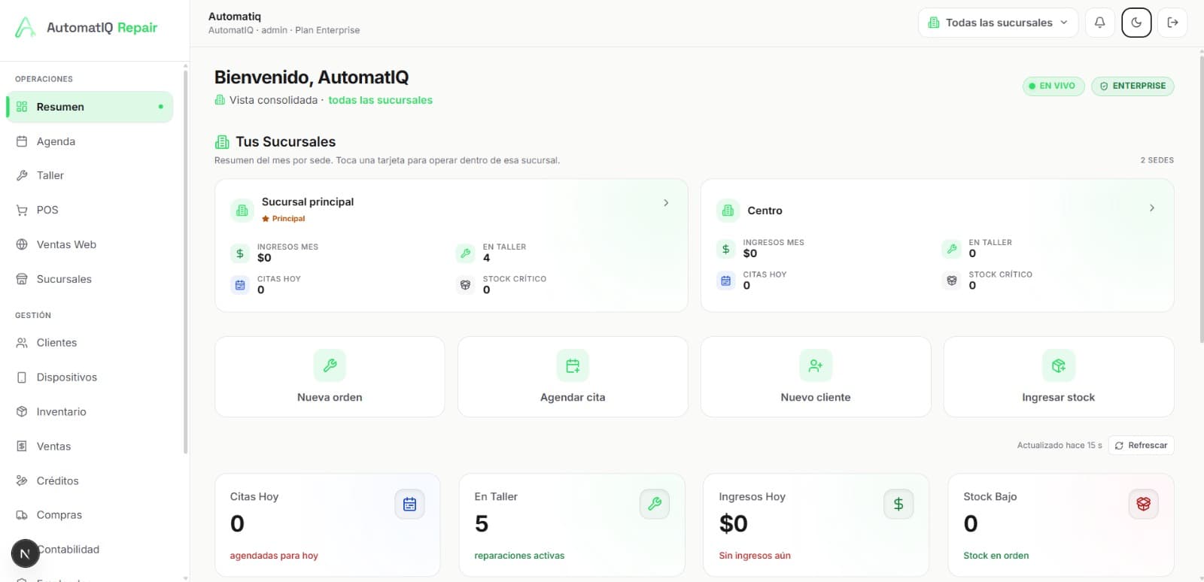
Task: Add a Nuevo cliente
Action: coord(816,377)
